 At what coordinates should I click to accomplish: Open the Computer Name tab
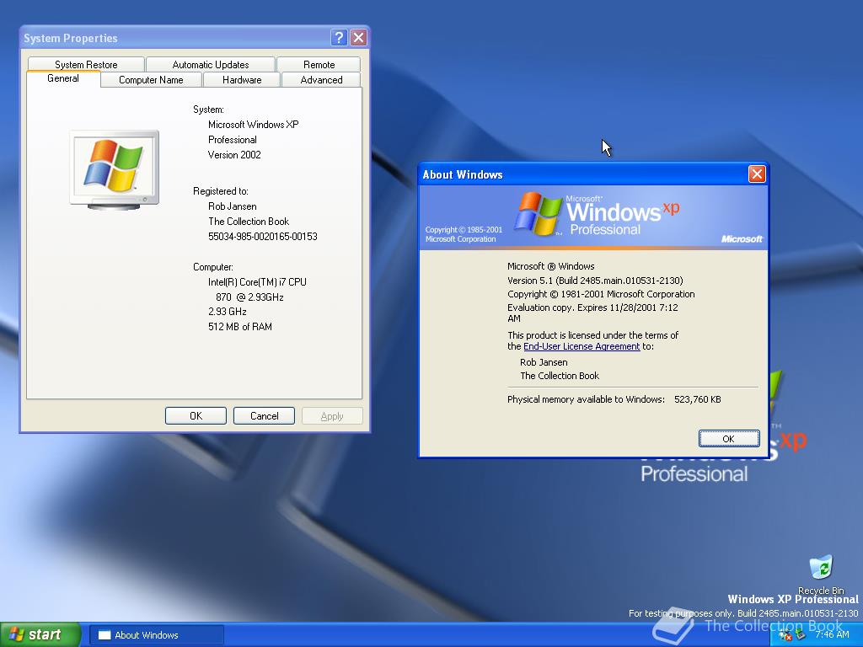tap(151, 80)
